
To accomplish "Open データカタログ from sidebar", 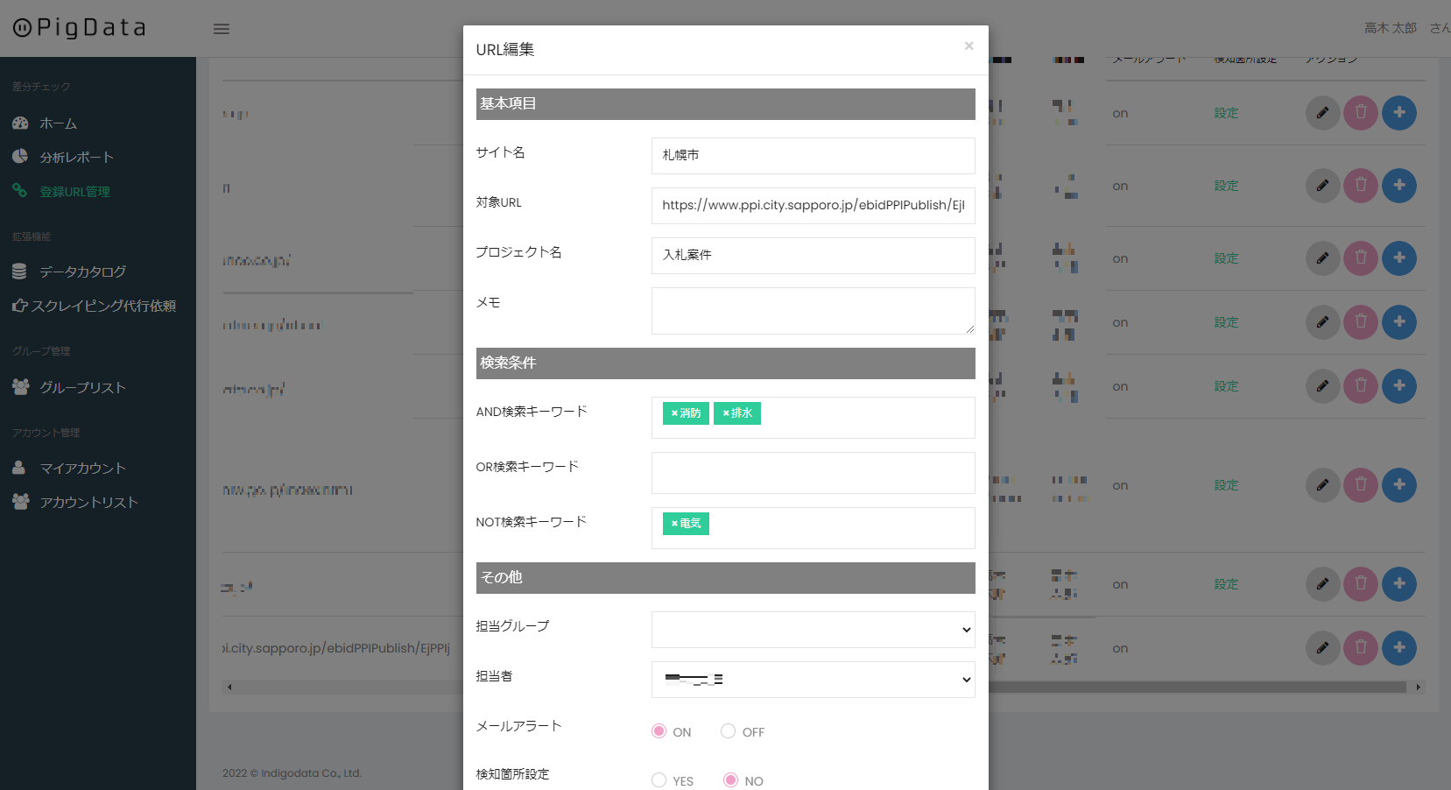I will (x=82, y=272).
